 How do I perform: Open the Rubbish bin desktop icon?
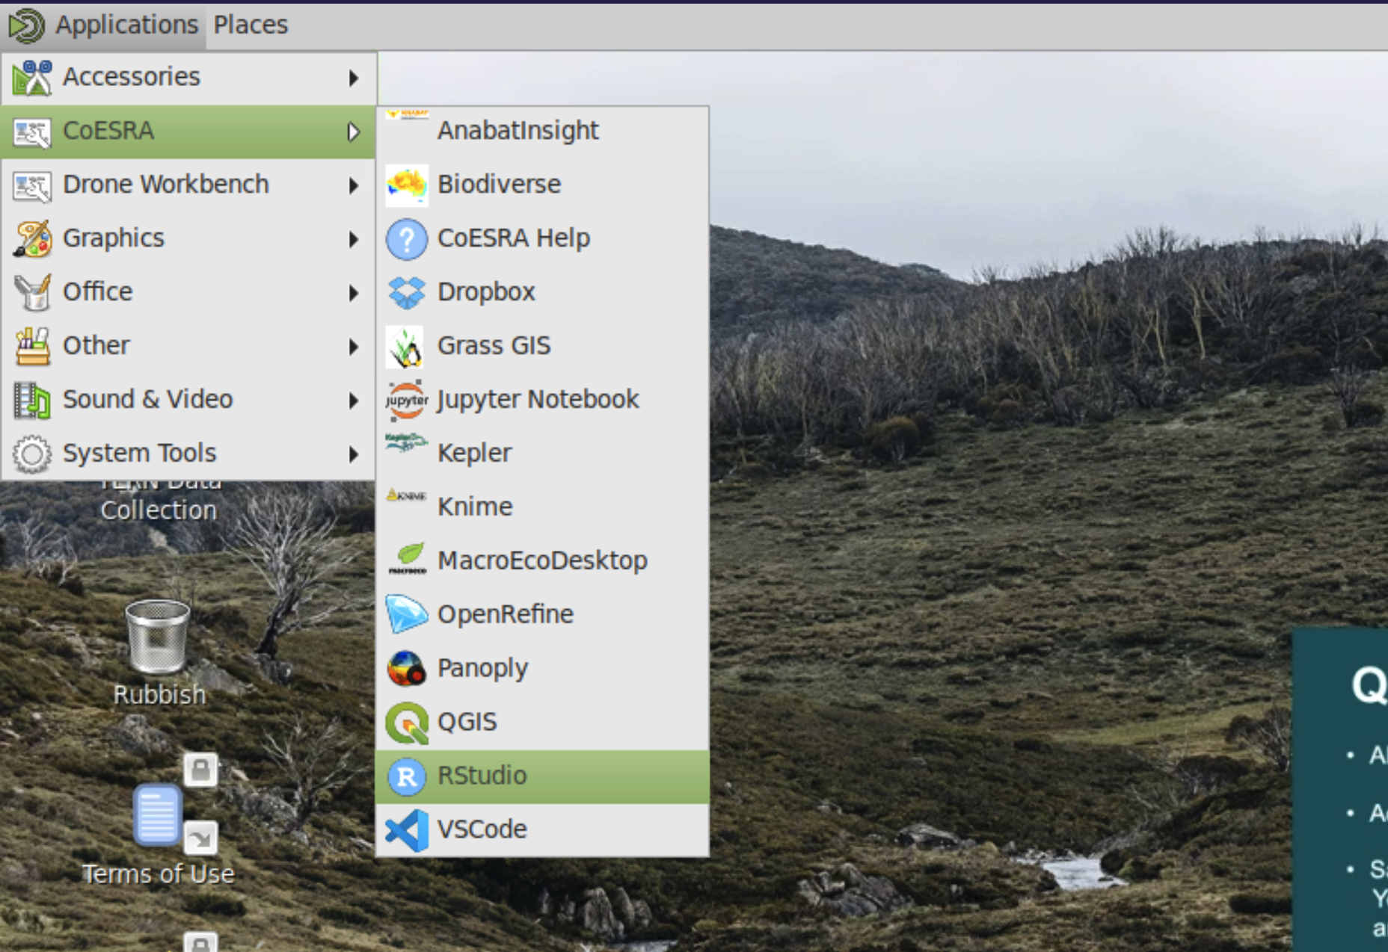(157, 637)
